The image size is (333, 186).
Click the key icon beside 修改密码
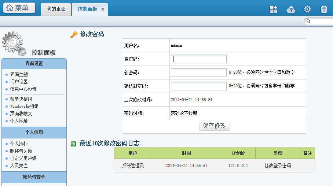74,34
